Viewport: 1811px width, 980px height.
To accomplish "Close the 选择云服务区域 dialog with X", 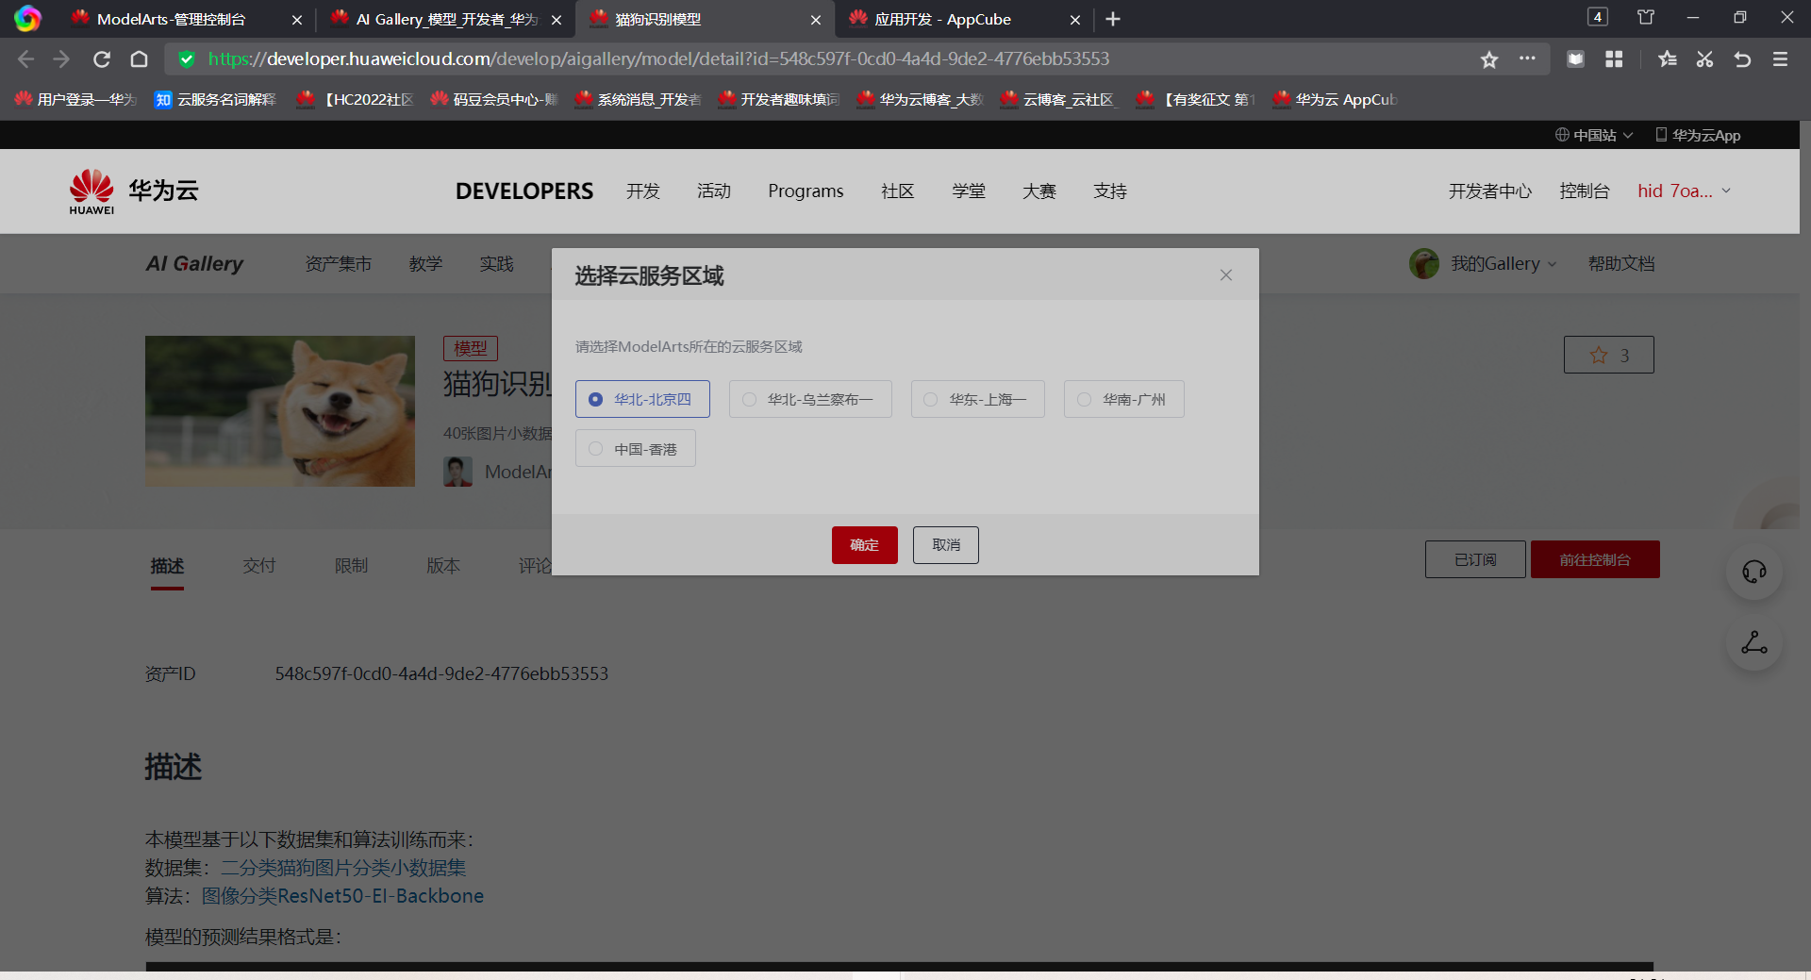I will pos(1225,275).
